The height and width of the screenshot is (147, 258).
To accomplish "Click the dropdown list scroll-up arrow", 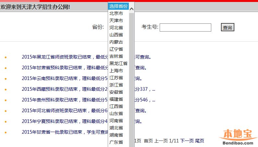I will [131, 9].
